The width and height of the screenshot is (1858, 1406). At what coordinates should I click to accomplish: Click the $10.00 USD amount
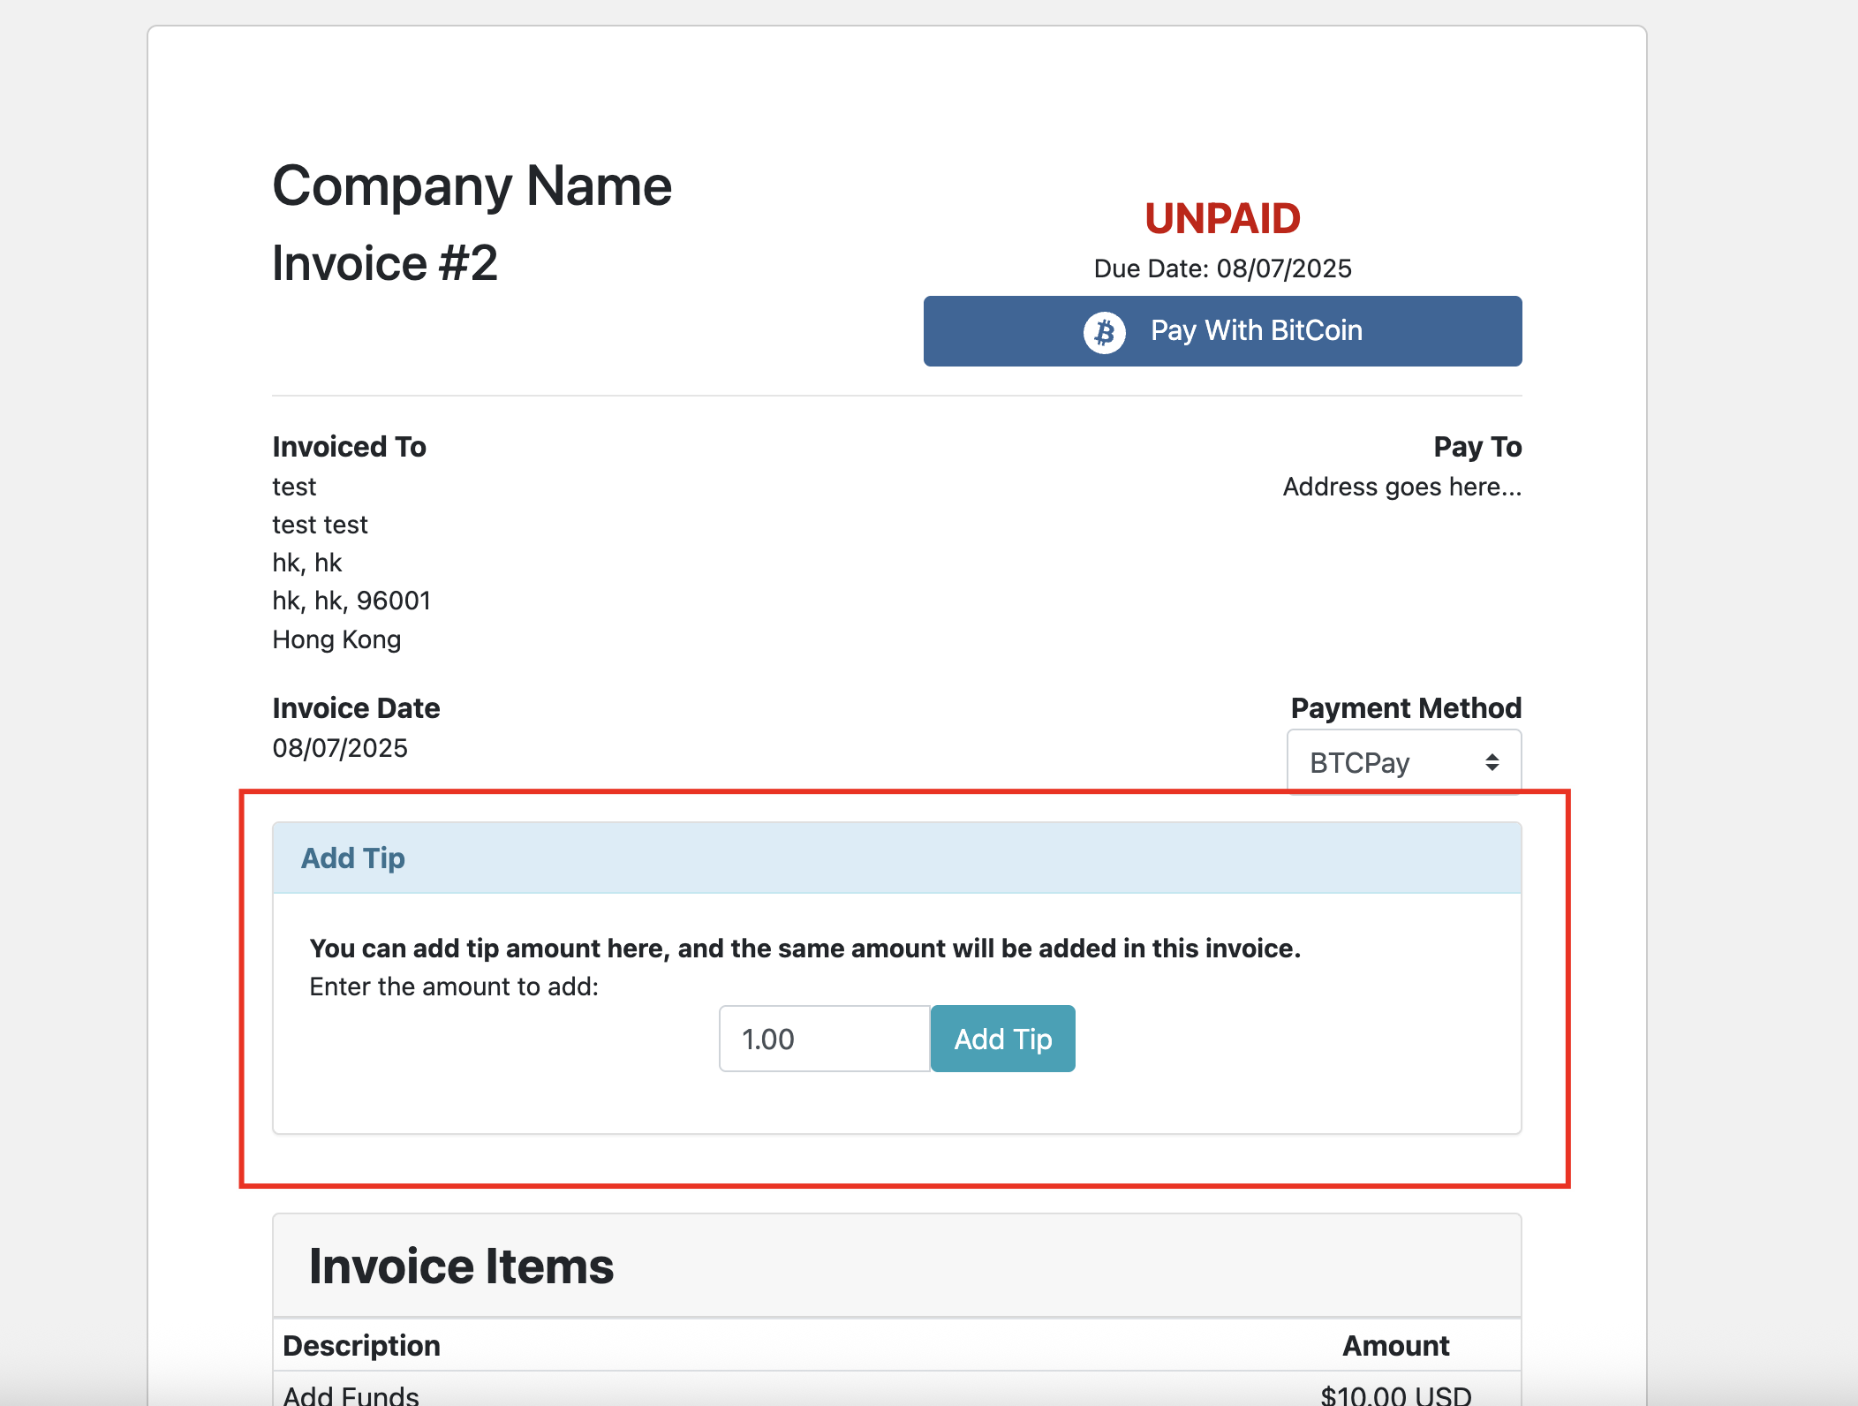pyautogui.click(x=1395, y=1395)
